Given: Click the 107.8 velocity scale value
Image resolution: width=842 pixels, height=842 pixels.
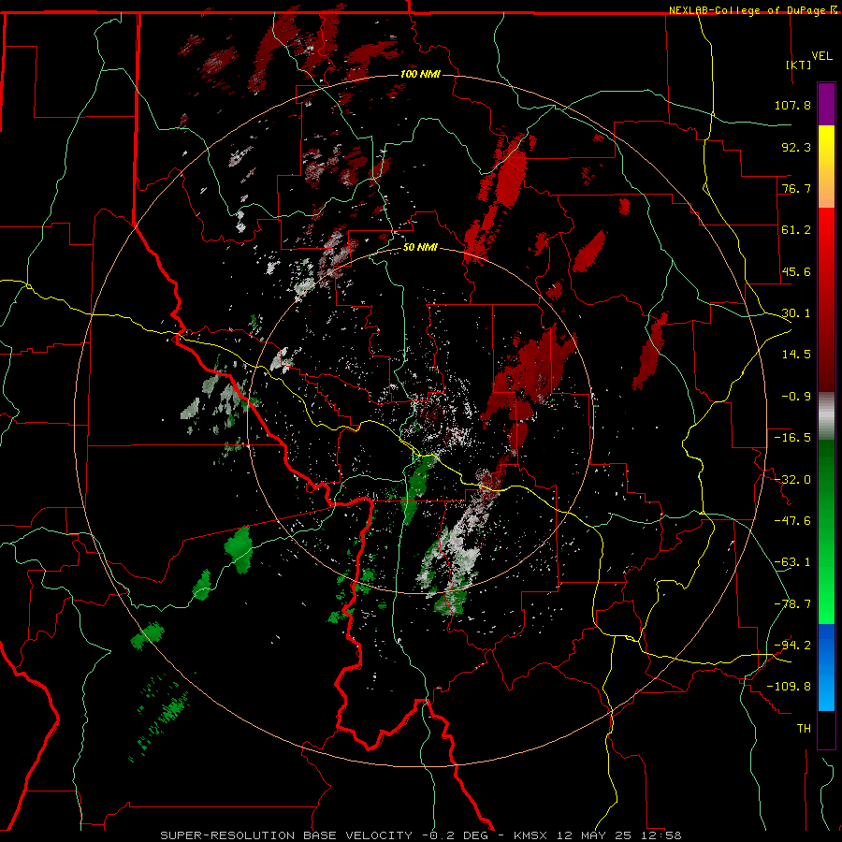Looking at the screenshot, I should (792, 105).
